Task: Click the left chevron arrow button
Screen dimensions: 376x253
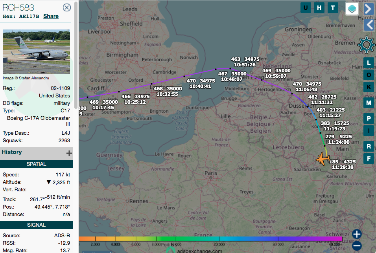Action: point(369,25)
